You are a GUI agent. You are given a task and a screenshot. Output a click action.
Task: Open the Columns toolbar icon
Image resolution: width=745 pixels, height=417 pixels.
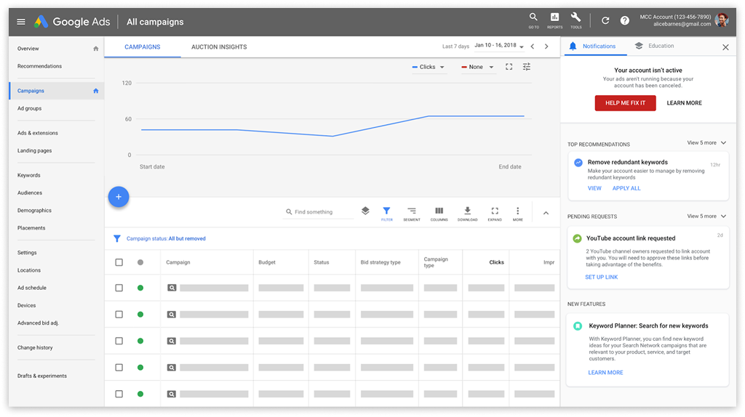pyautogui.click(x=439, y=214)
